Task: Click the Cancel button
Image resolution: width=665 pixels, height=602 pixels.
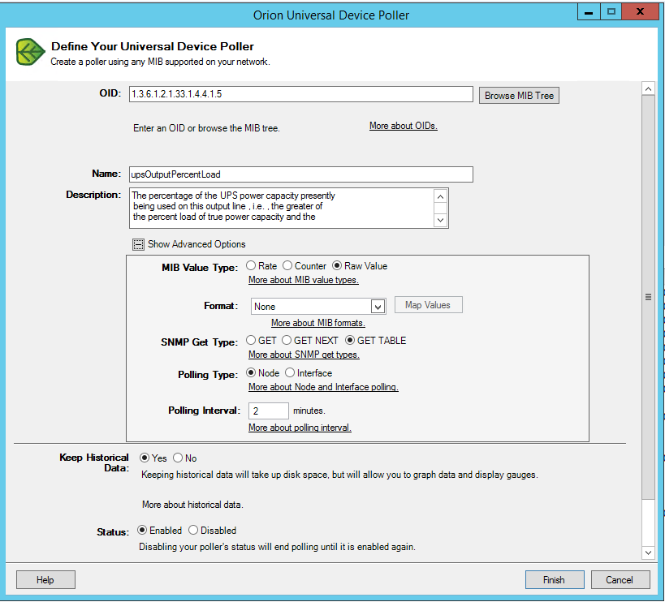Action: [x=620, y=580]
